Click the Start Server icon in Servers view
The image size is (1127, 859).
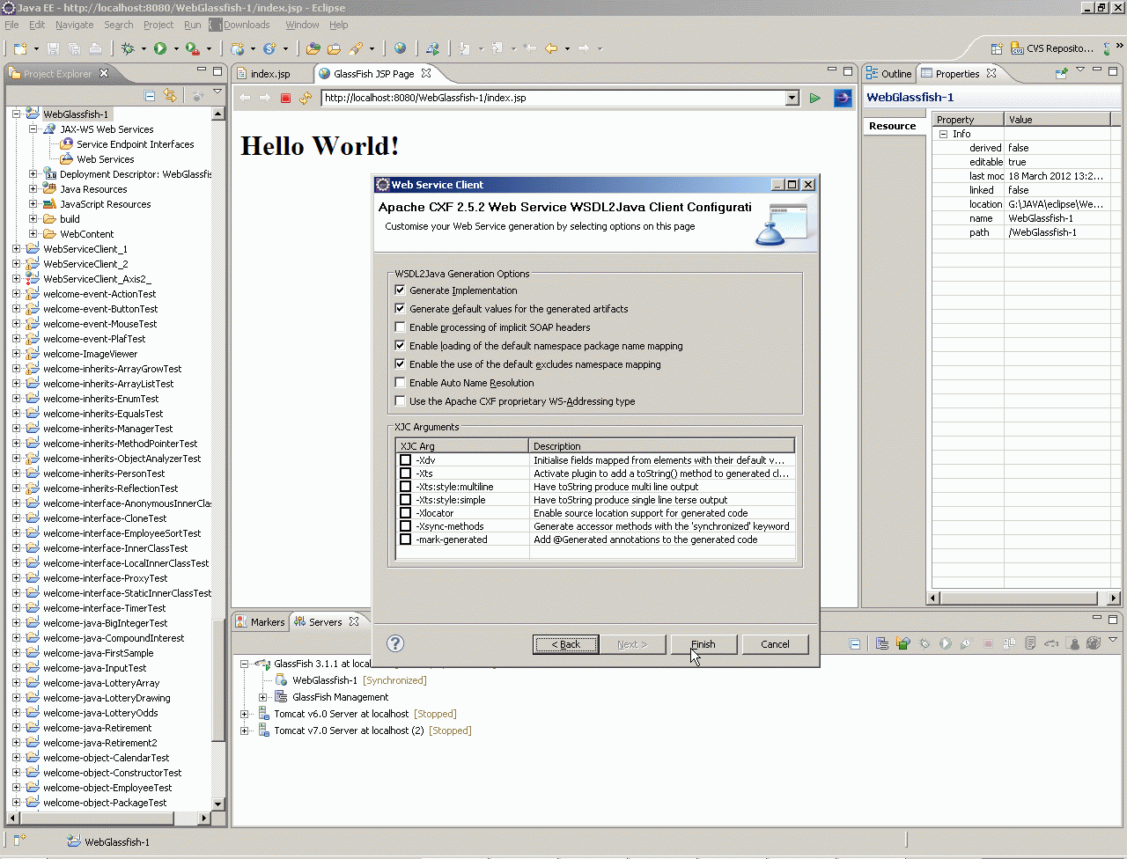(946, 643)
